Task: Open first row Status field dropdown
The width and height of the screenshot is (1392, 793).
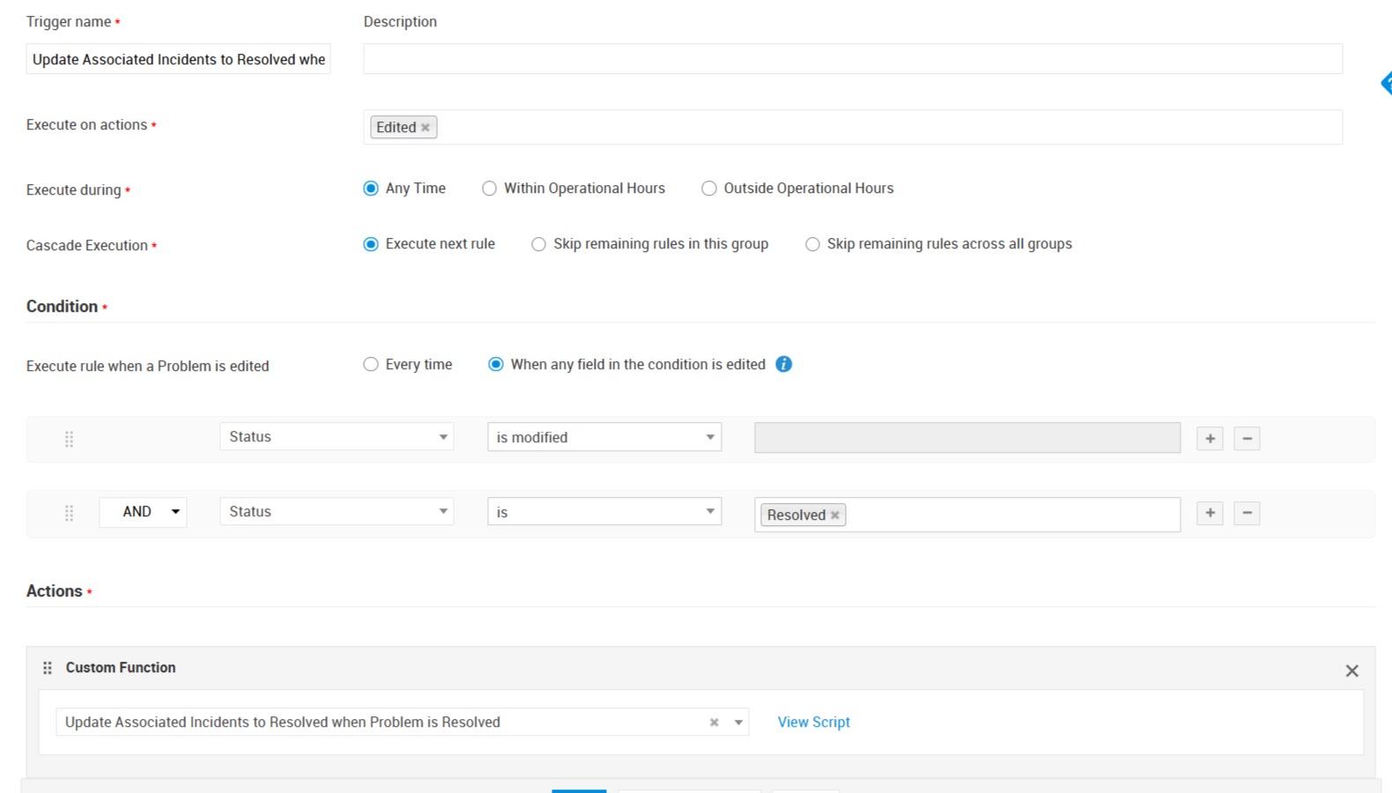Action: pyautogui.click(x=337, y=437)
